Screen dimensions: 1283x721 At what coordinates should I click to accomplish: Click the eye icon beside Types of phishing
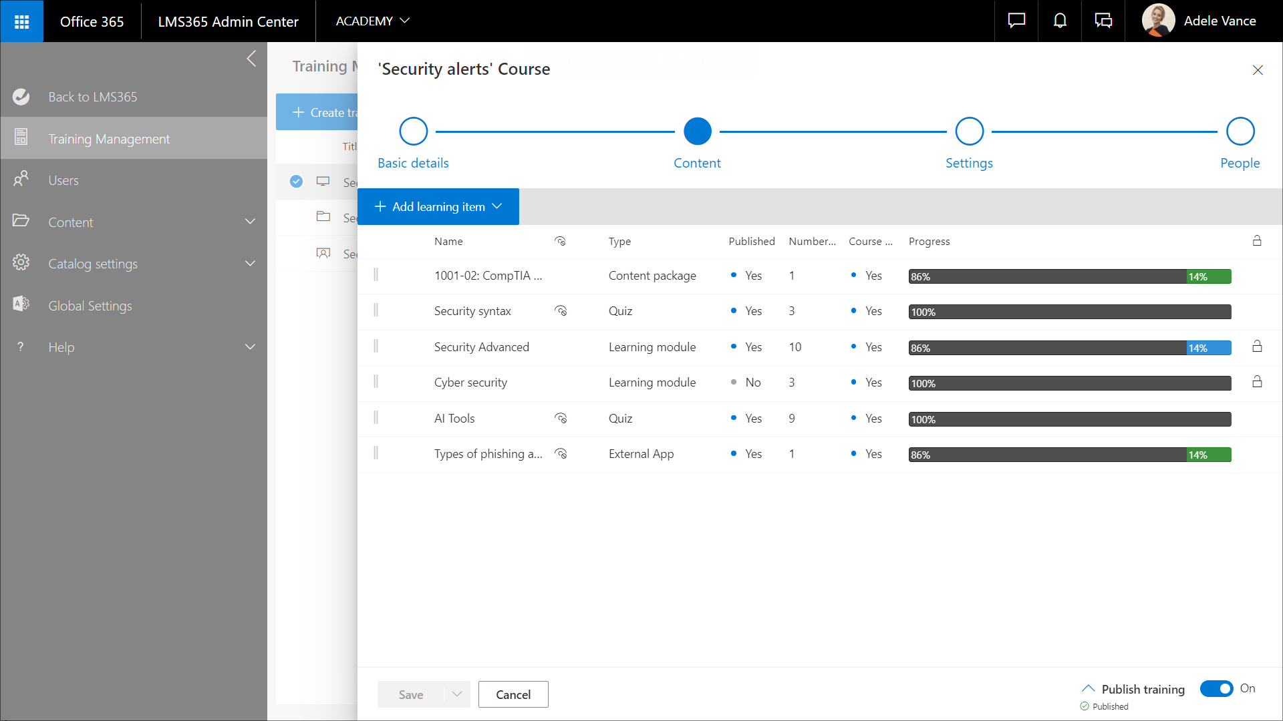pos(561,454)
